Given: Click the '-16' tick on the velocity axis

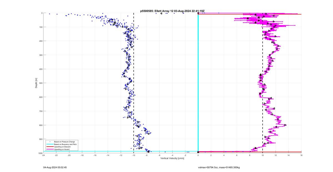Looking at the screenshot, I should coord(95,155).
